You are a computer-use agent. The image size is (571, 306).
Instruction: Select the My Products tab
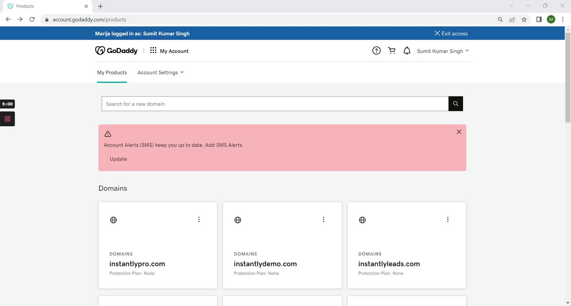(112, 73)
